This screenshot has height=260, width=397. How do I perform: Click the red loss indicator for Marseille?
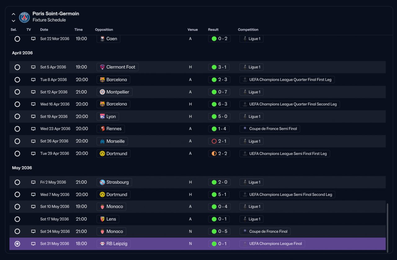214,141
